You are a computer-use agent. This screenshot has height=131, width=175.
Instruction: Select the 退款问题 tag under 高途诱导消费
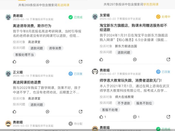pos(37,48)
